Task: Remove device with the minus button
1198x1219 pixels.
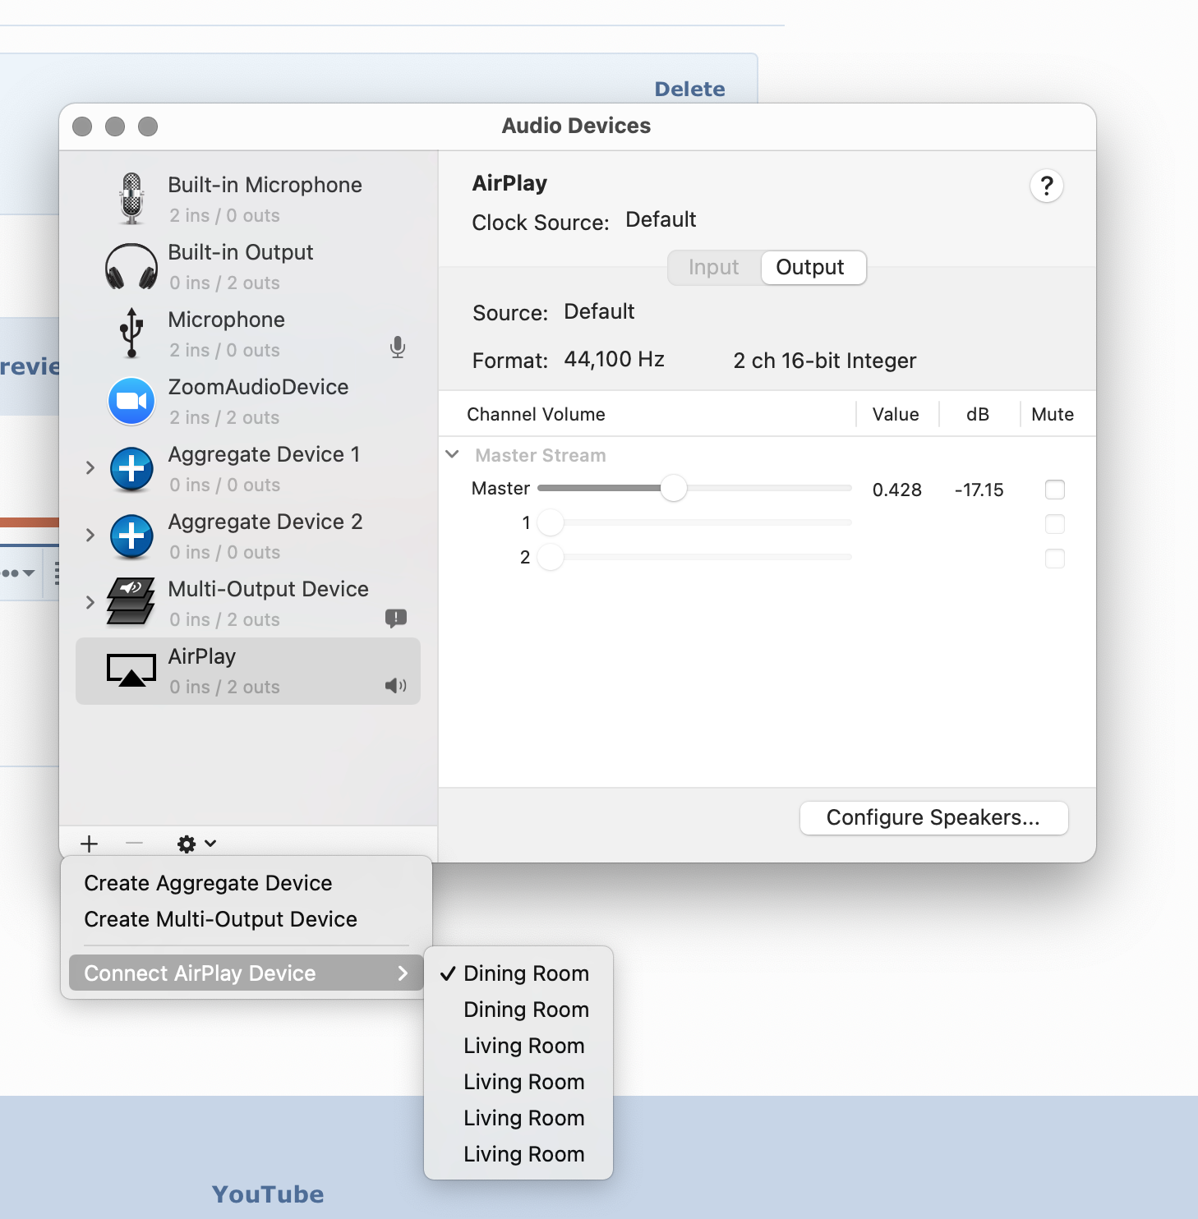Action: click(x=134, y=844)
